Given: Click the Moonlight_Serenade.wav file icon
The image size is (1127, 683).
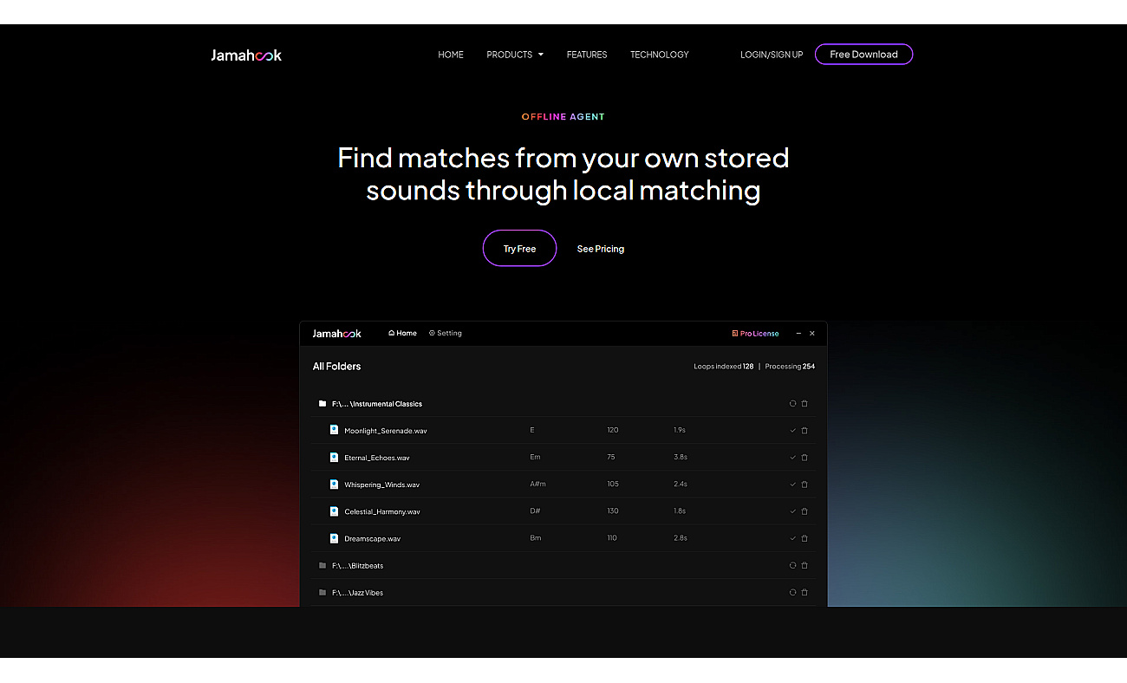Looking at the screenshot, I should coord(334,430).
